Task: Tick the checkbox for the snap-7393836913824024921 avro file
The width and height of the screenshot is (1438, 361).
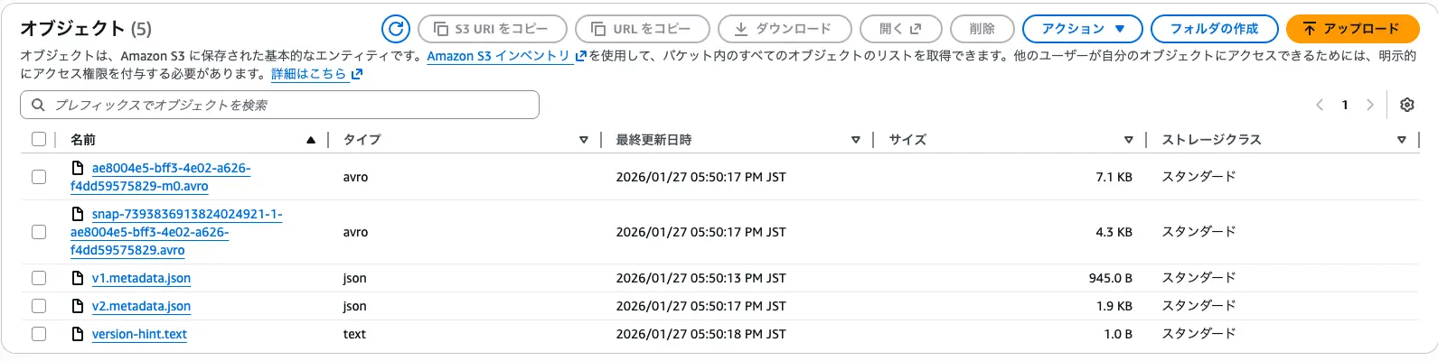Action: [x=38, y=232]
